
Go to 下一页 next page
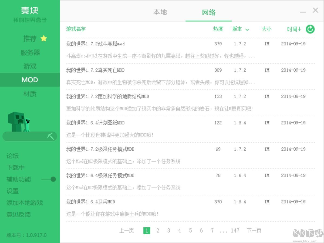(254, 231)
